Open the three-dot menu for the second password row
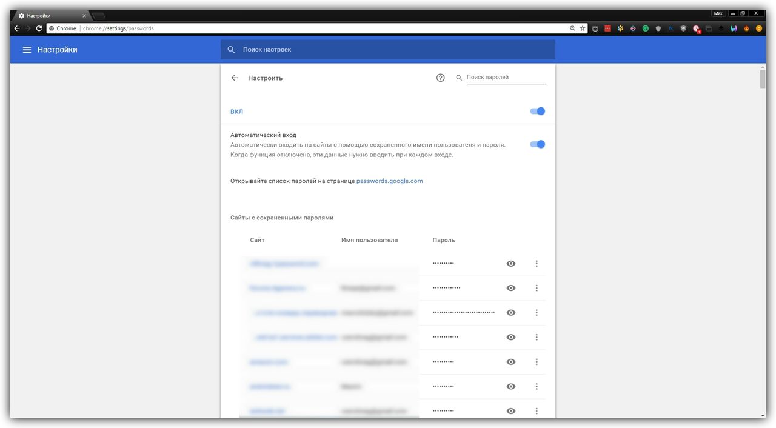This screenshot has width=776, height=428. click(537, 288)
